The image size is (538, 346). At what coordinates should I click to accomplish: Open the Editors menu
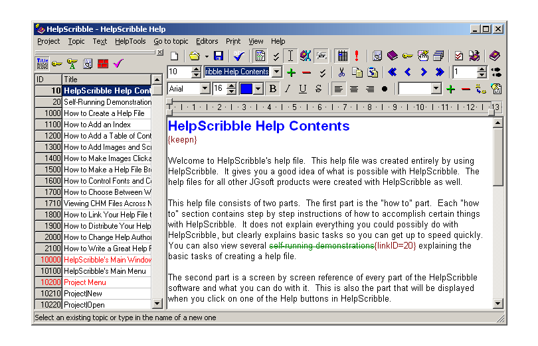pyautogui.click(x=207, y=42)
